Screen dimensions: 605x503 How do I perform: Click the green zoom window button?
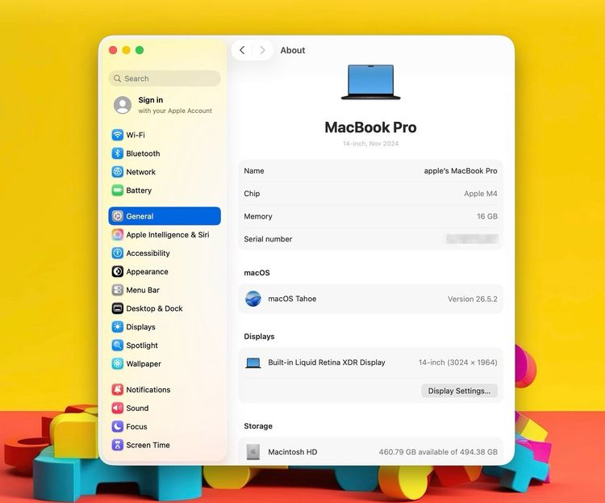pyautogui.click(x=140, y=50)
